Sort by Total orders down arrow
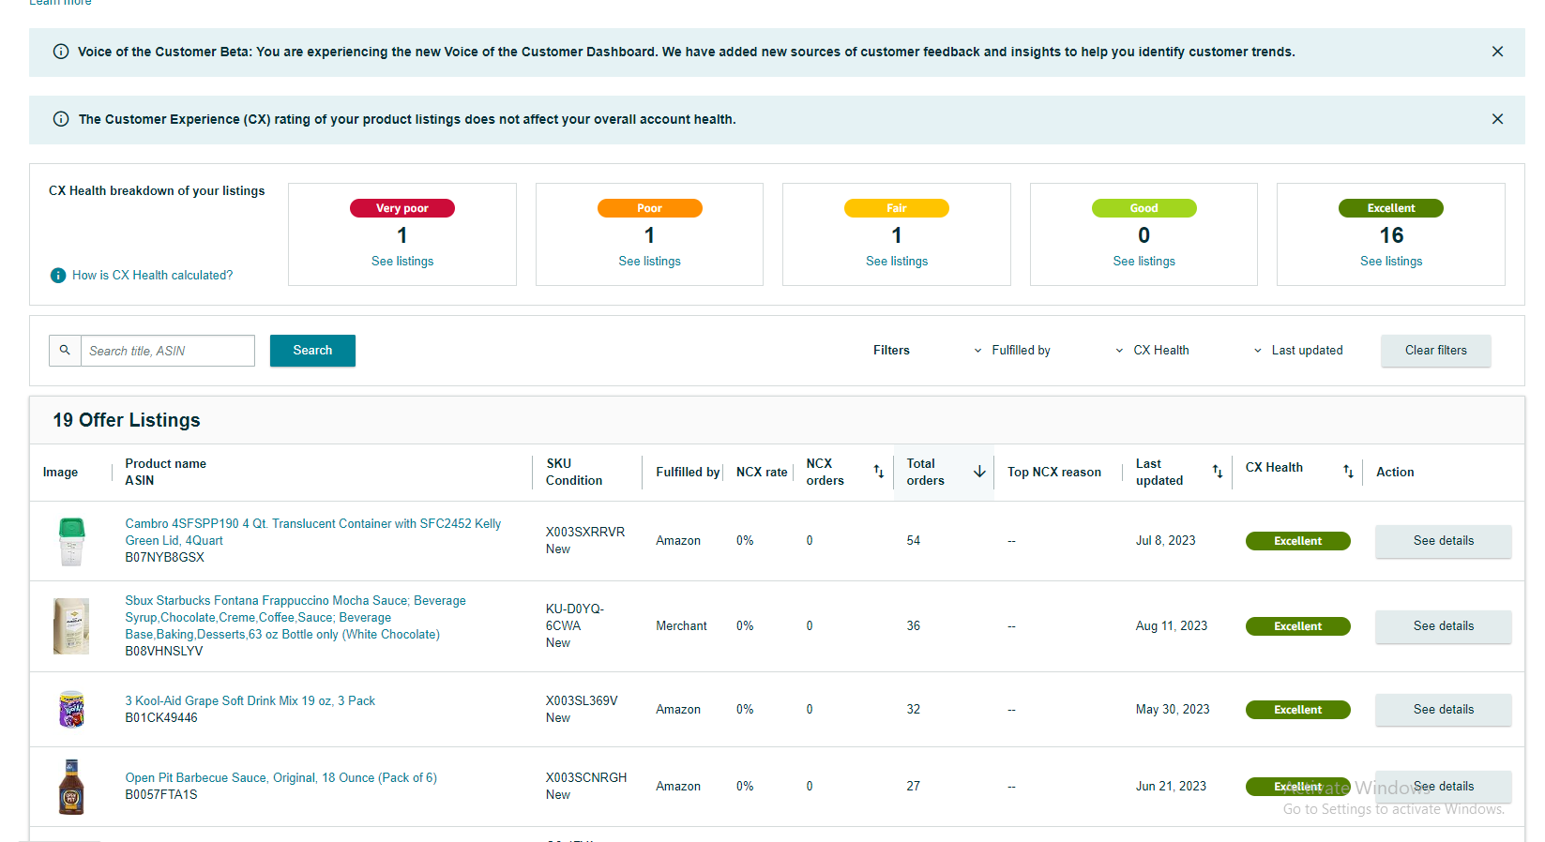This screenshot has width=1545, height=842. tap(979, 472)
